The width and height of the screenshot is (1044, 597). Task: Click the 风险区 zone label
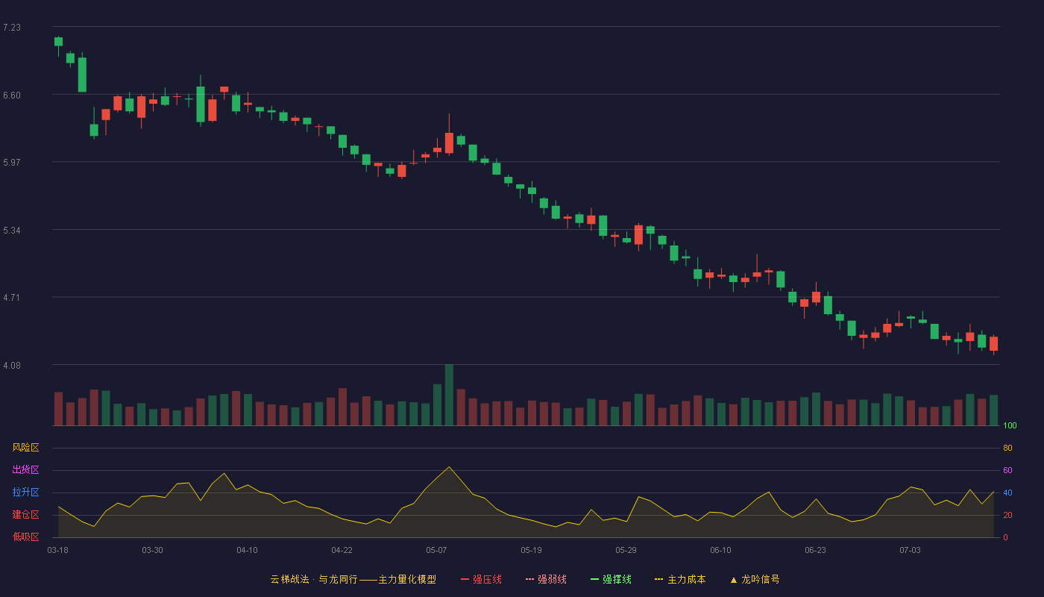(x=25, y=448)
